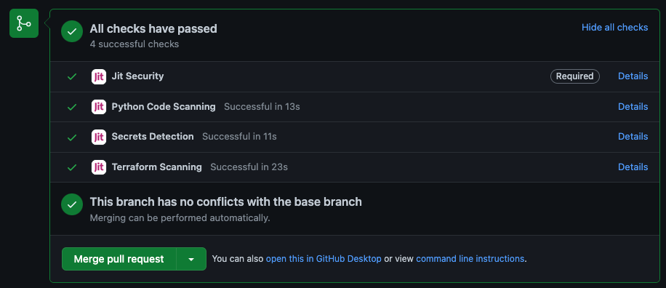Click the Jit Security app logo
This screenshot has height=288, width=666.
[x=99, y=76]
